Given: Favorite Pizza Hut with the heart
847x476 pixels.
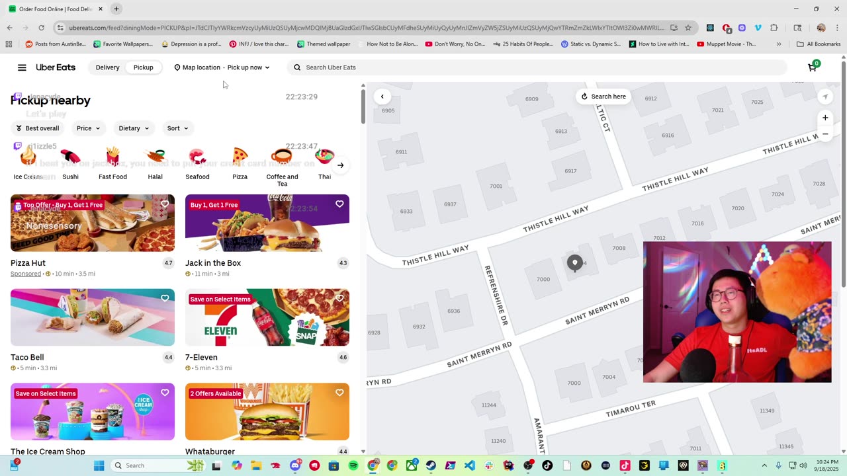Looking at the screenshot, I should click(x=165, y=204).
